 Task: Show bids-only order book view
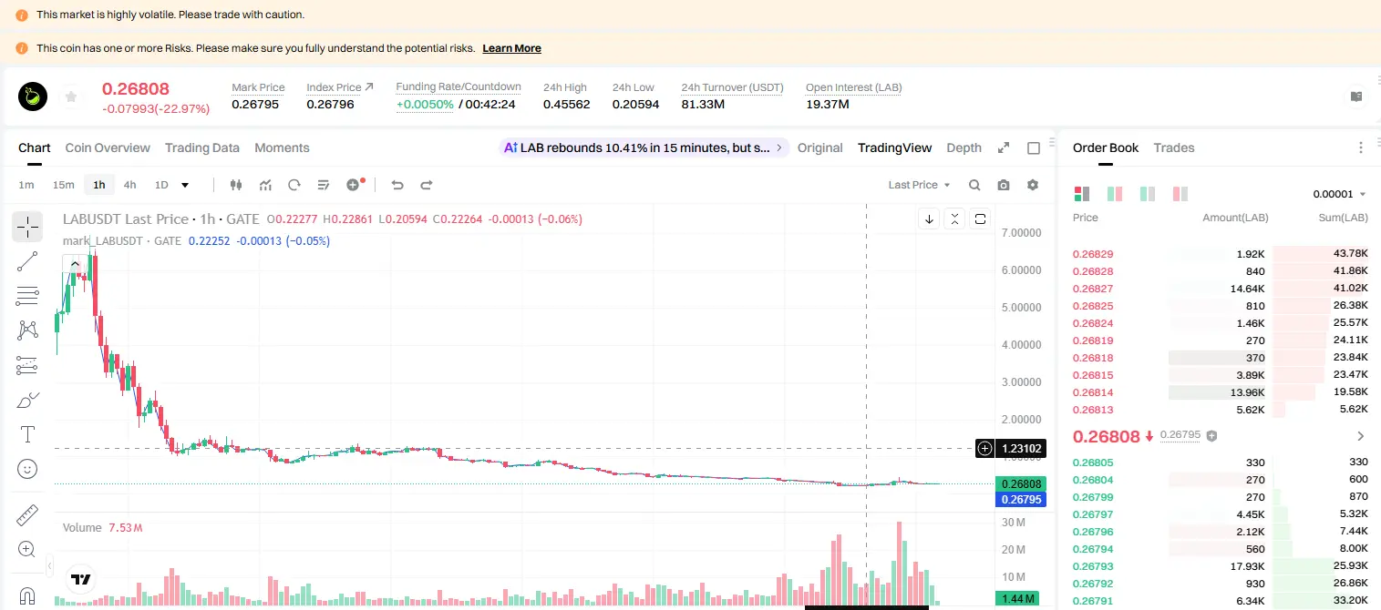pos(1148,194)
